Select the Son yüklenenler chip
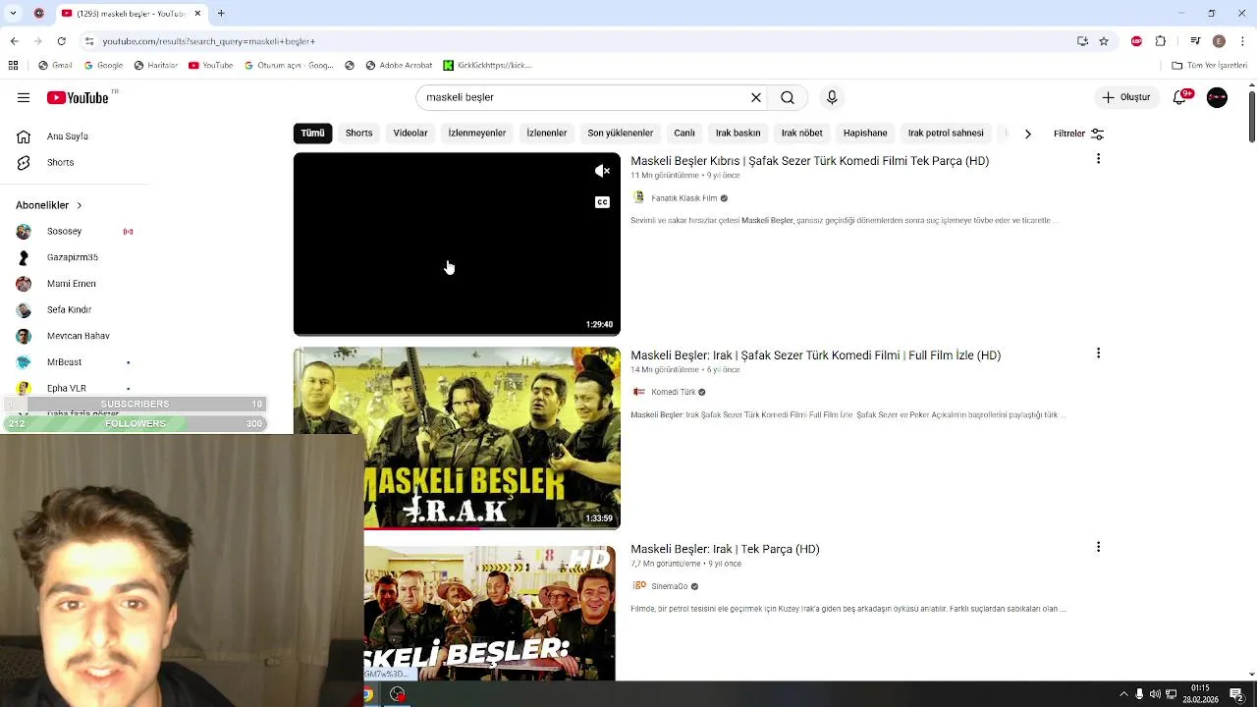The height and width of the screenshot is (707, 1257). pyautogui.click(x=620, y=133)
